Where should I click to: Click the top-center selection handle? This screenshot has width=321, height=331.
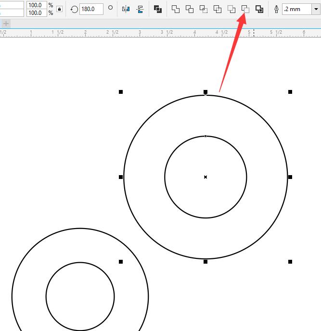coord(205,91)
